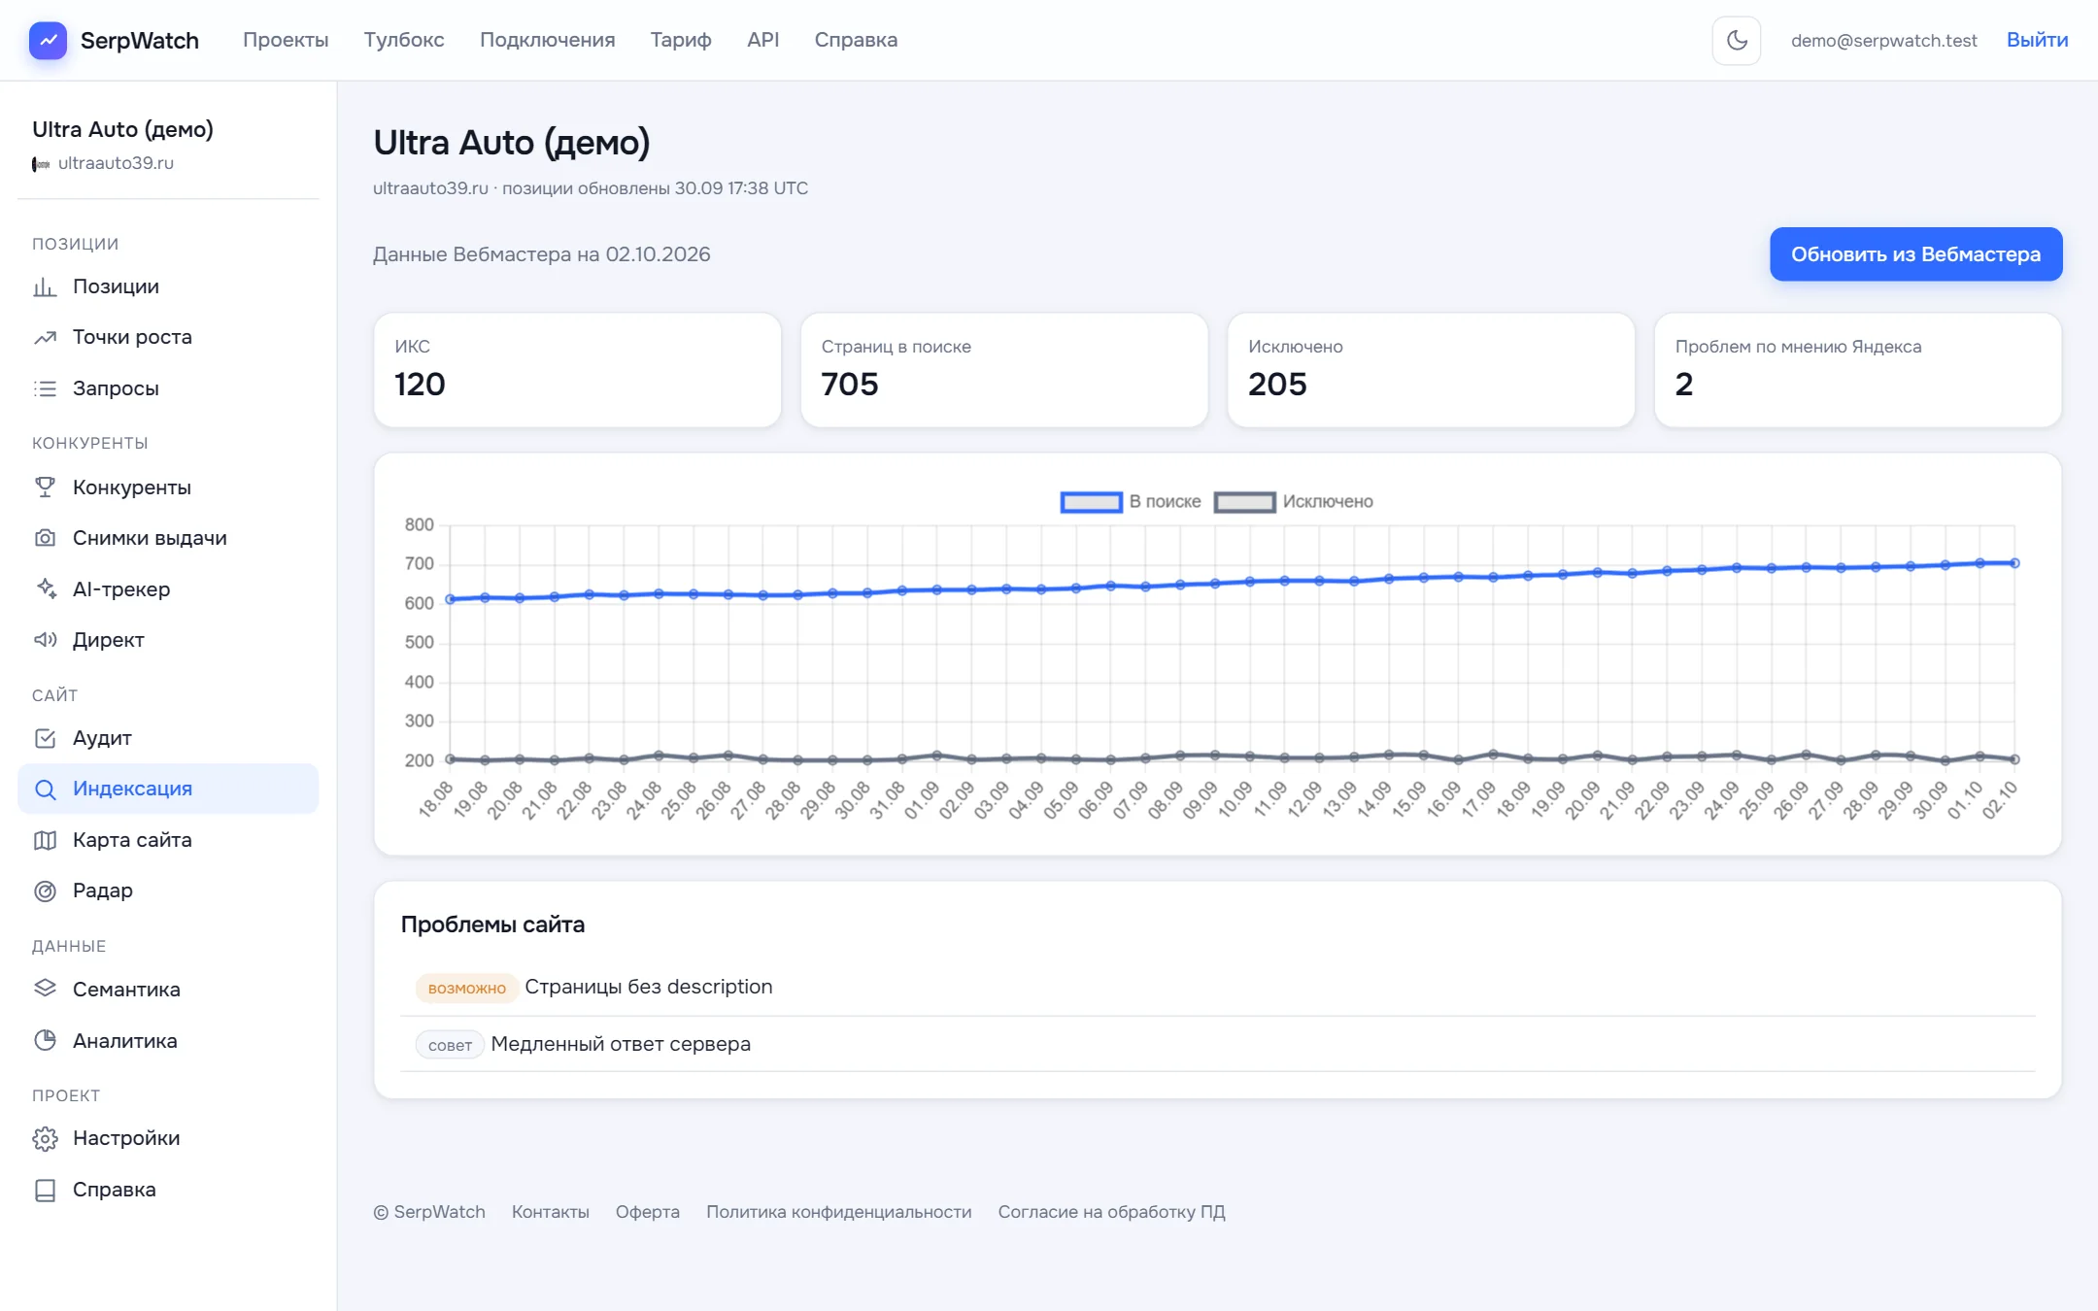Click the Директ megaphone icon

tap(45, 640)
